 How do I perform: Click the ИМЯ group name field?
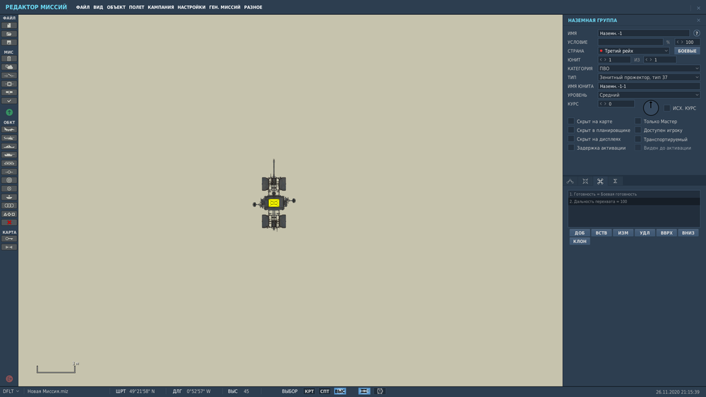click(643, 33)
